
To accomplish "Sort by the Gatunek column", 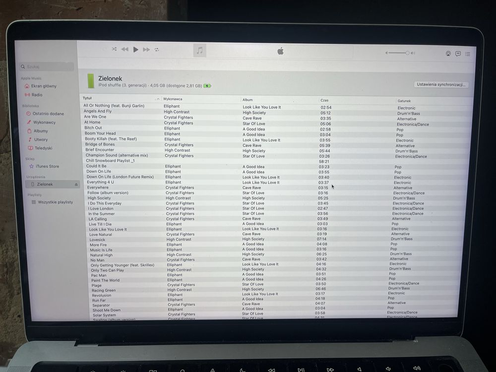I will tap(404, 101).
